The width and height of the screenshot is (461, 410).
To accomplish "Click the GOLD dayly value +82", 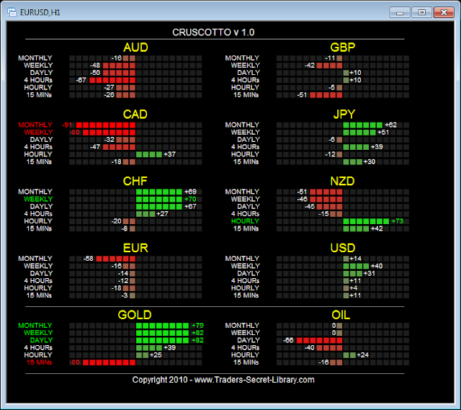I will coord(197,340).
